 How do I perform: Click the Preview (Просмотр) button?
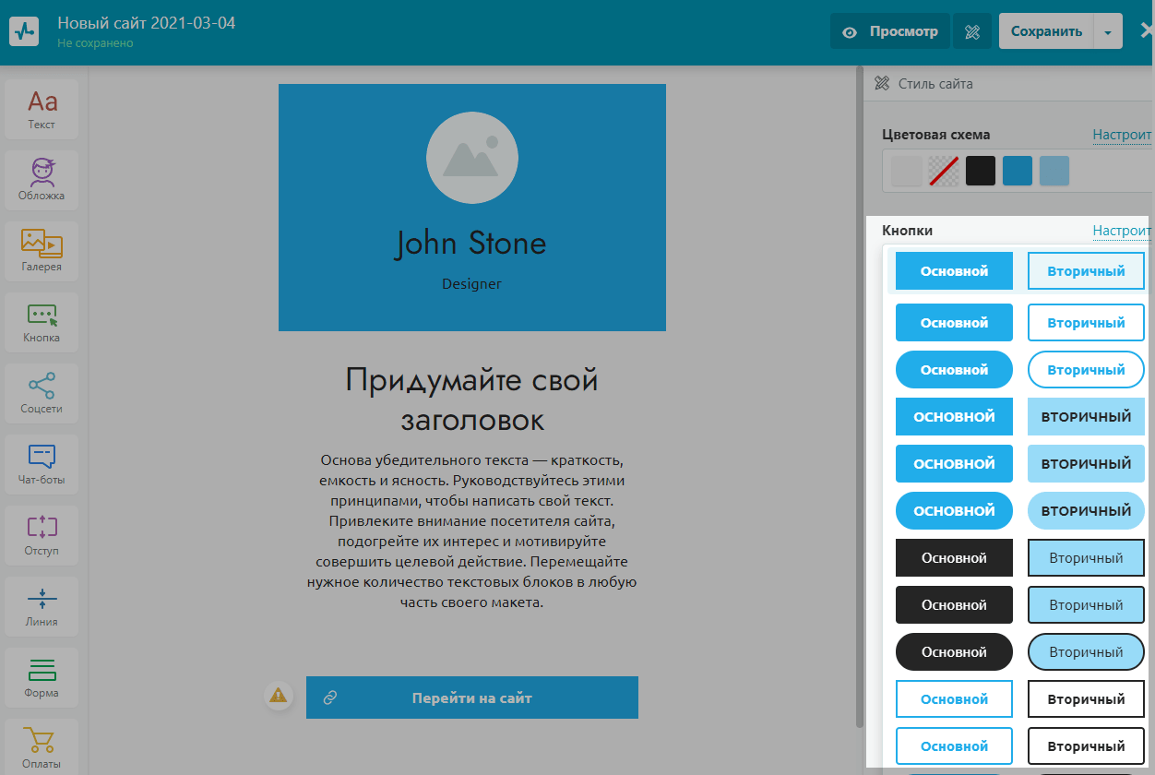pos(891,31)
